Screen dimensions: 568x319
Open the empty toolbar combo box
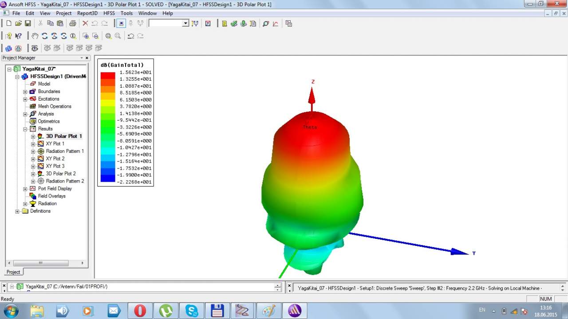click(x=185, y=23)
